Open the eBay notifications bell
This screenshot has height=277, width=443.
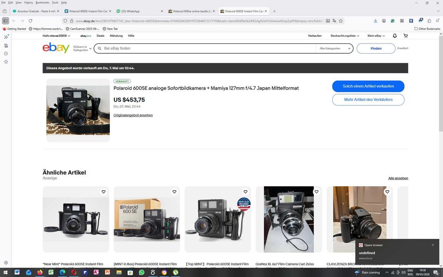[395, 35]
